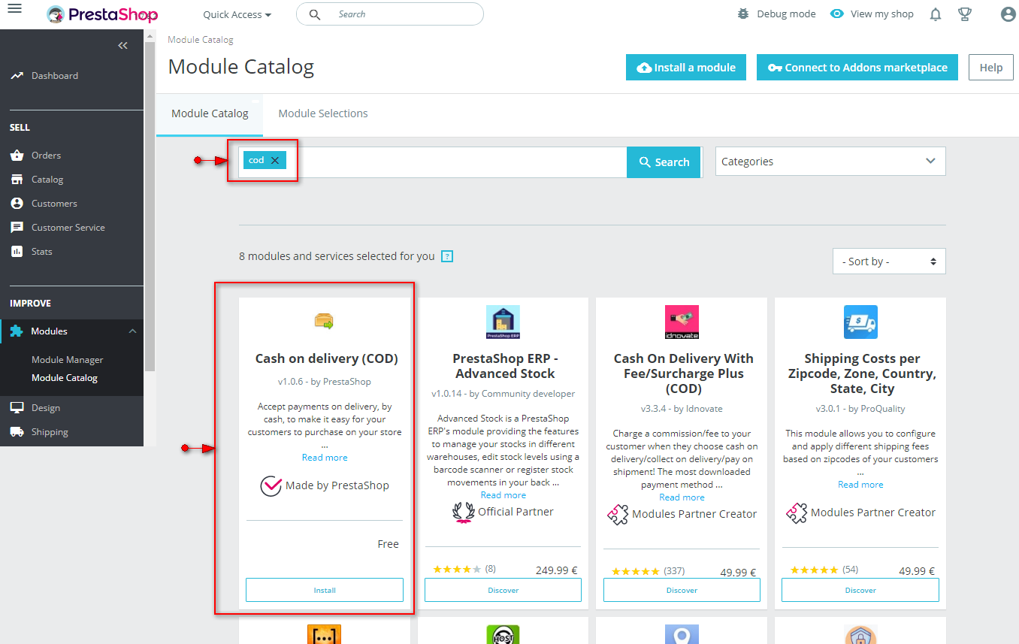Open the Sort by dropdown
Screen dimensions: 1019x644
click(889, 262)
